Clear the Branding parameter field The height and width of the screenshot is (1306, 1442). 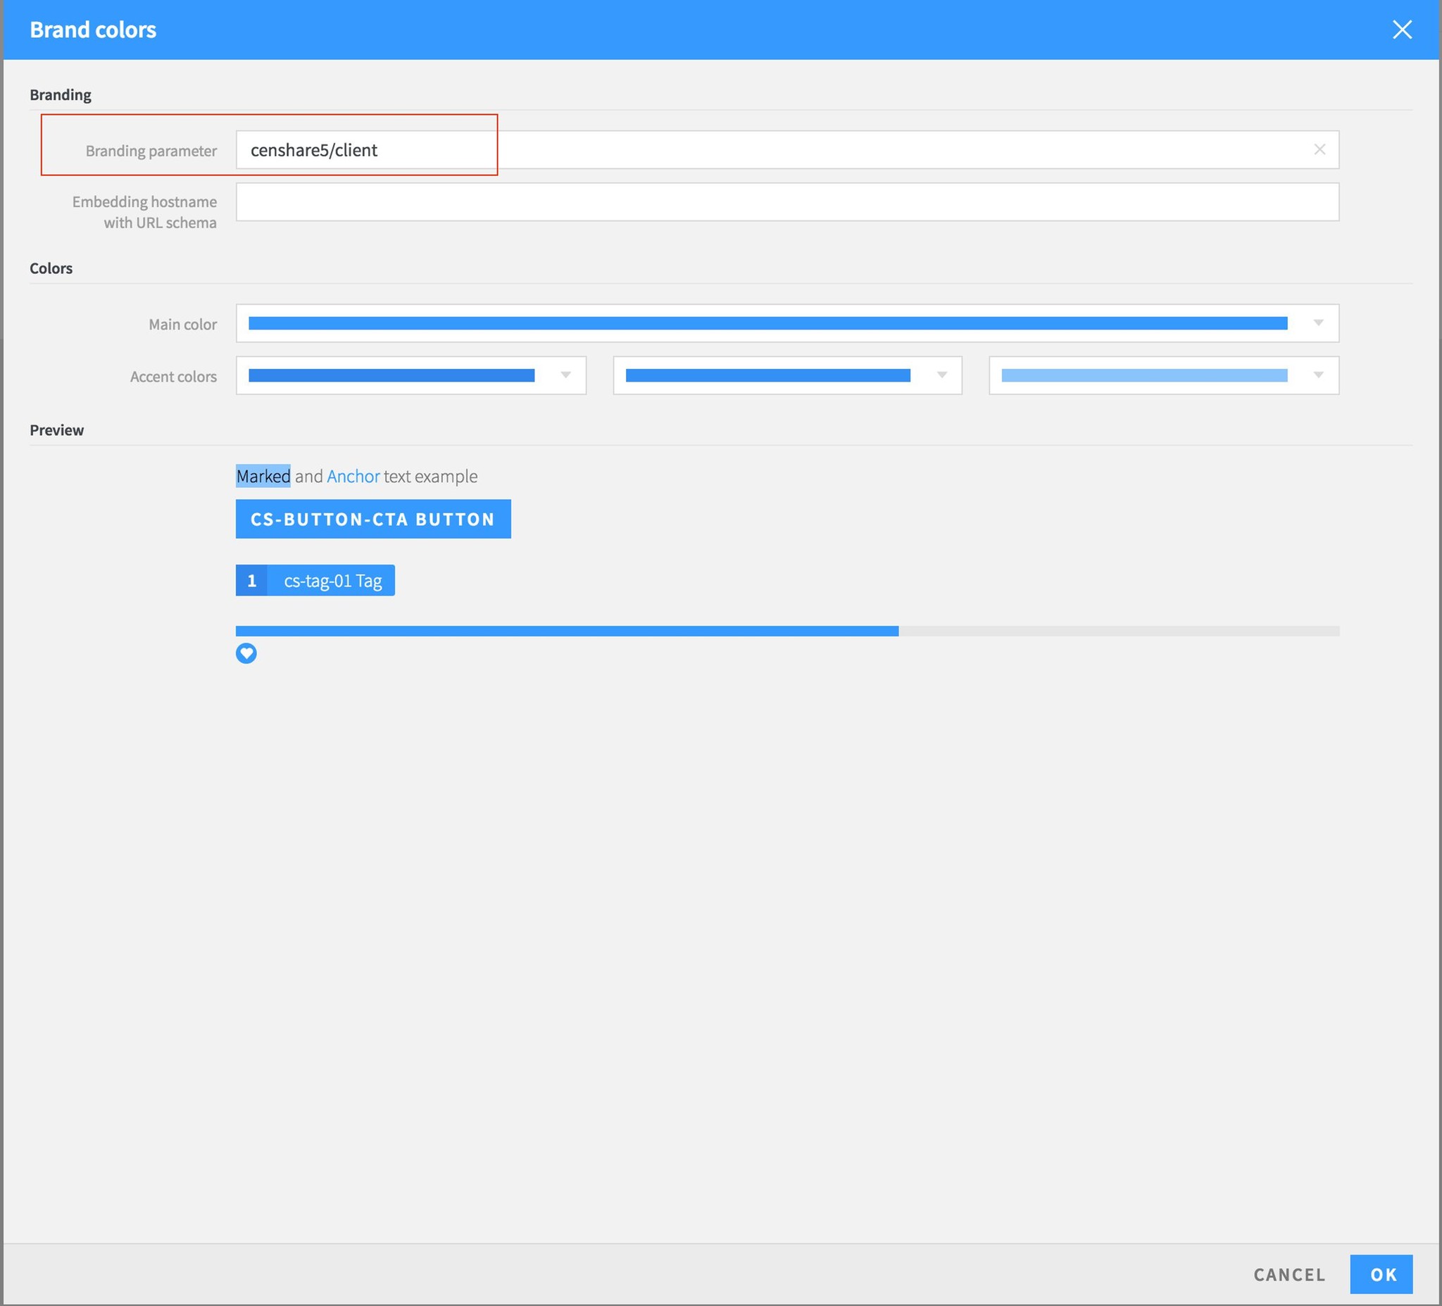click(x=1319, y=149)
